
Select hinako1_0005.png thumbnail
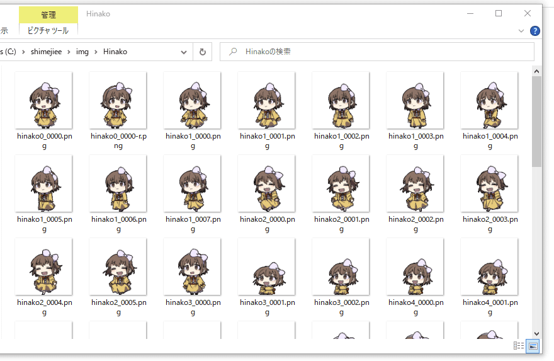(x=44, y=183)
